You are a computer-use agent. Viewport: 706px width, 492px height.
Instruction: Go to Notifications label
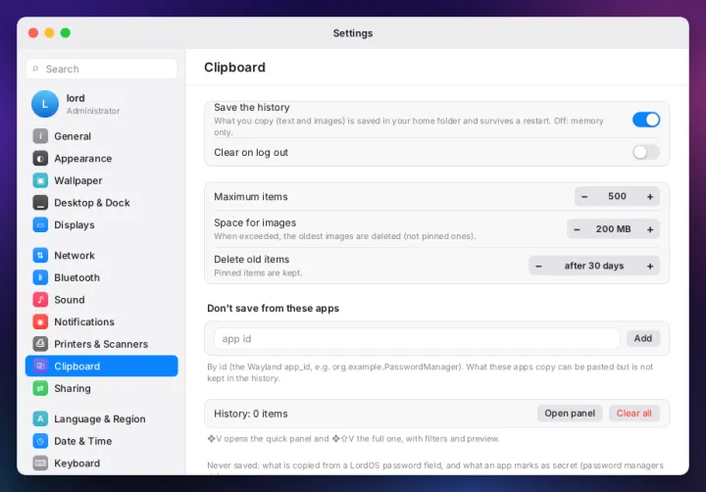[x=84, y=321]
